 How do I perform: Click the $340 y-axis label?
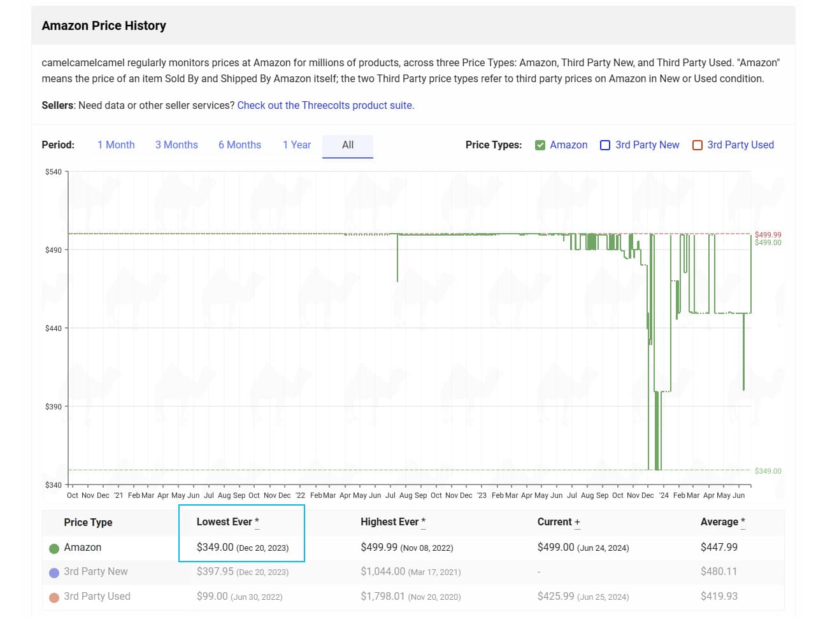54,485
